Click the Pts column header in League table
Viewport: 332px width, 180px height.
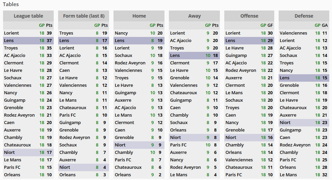(49, 25)
